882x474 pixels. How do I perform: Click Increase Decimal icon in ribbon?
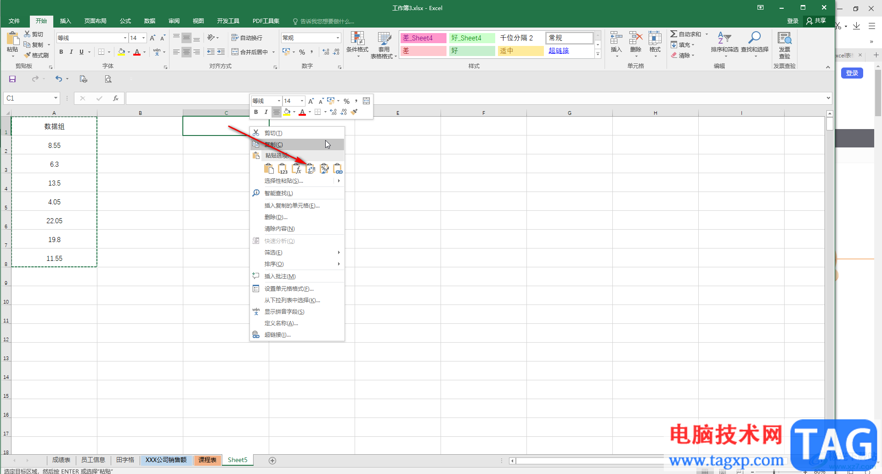[x=326, y=52]
